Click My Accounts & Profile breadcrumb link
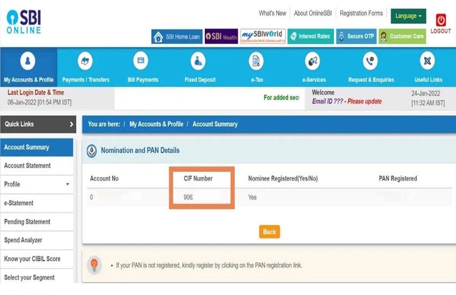 [156, 124]
